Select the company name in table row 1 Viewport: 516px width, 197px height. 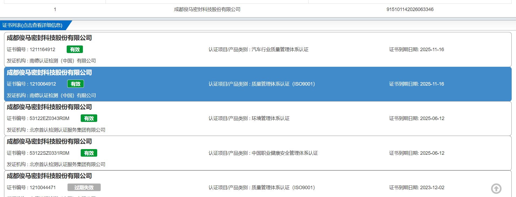[x=207, y=9]
